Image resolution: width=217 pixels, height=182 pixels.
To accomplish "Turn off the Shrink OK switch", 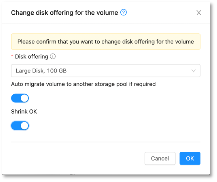I will pyautogui.click(x=20, y=126).
